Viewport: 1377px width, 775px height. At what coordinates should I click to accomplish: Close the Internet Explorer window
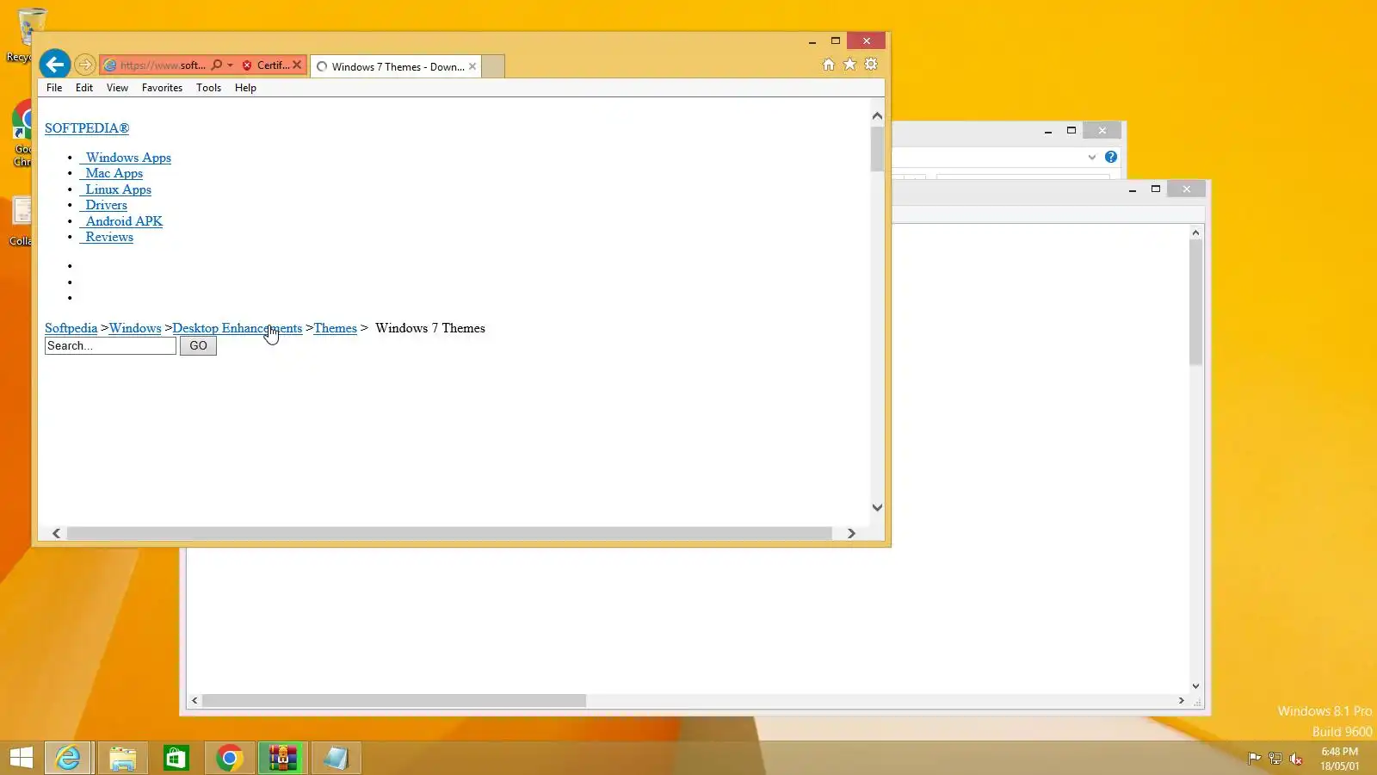pos(867,40)
